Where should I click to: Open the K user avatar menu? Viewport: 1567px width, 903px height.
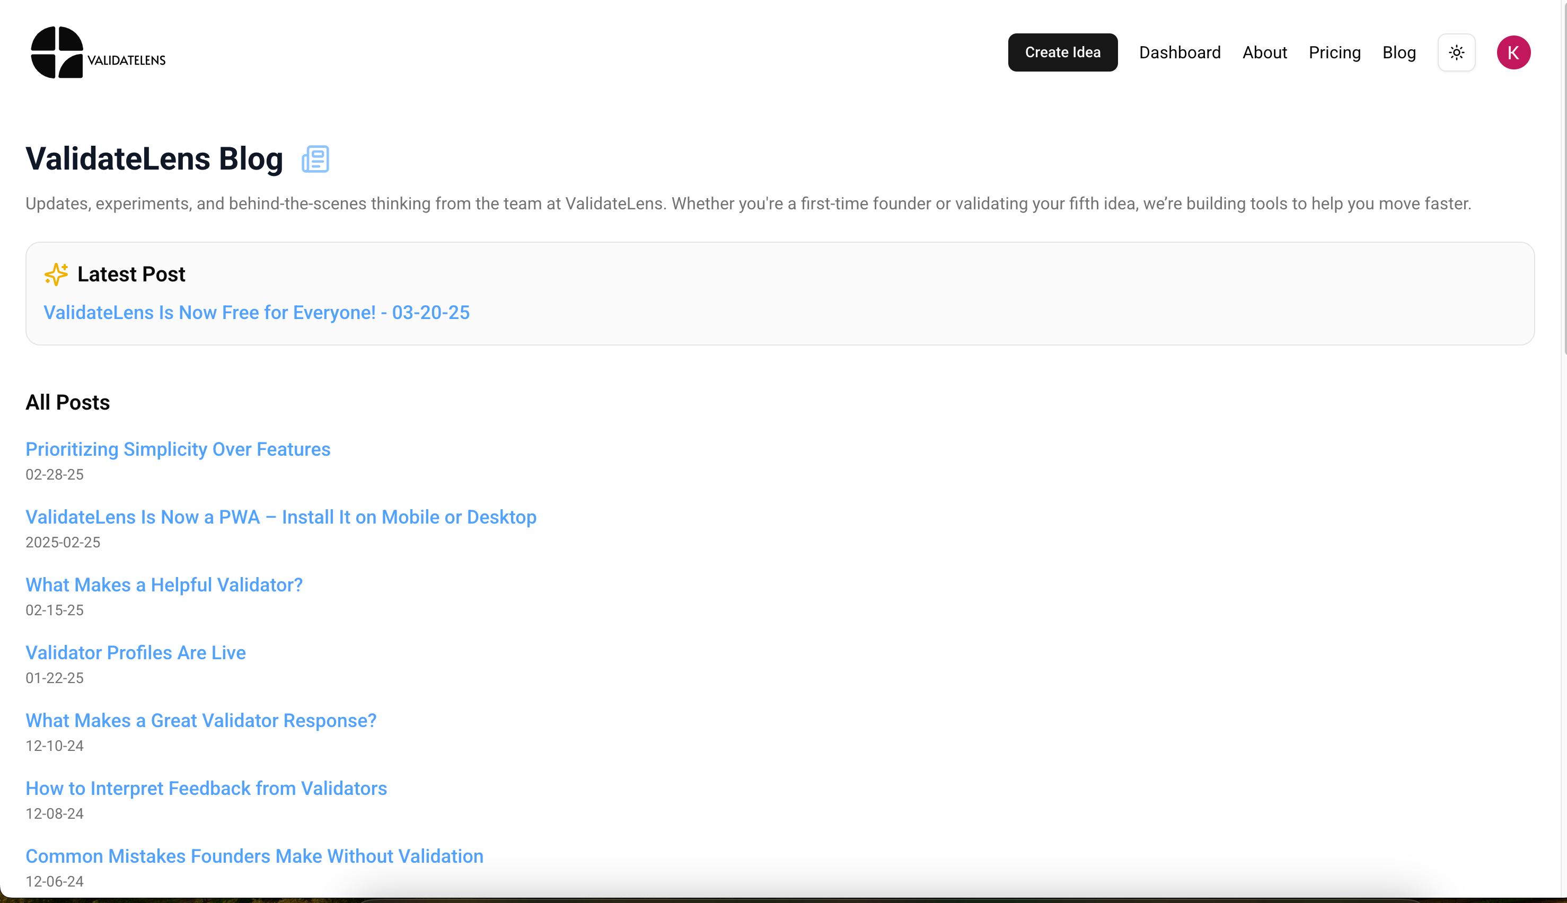[x=1513, y=52]
